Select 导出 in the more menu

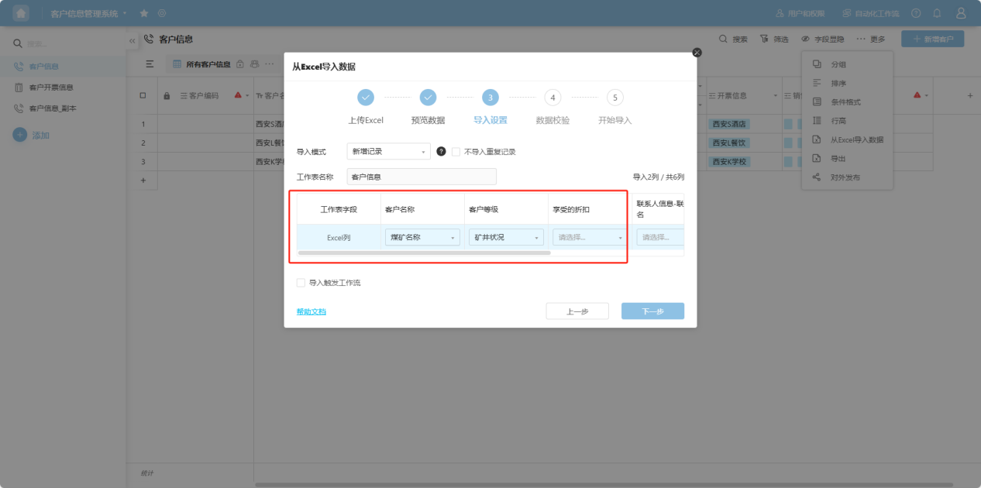click(838, 158)
